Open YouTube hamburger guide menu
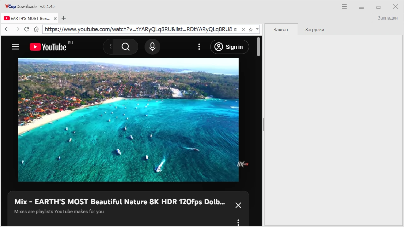The image size is (404, 227). (x=15, y=47)
